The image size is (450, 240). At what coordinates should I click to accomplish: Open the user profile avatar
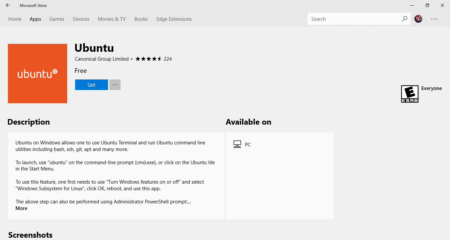point(418,19)
